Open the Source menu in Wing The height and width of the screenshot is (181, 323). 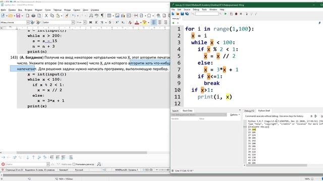tap(187, 10)
